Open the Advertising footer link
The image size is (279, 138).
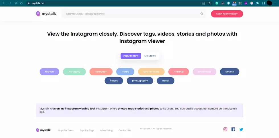click(106, 131)
